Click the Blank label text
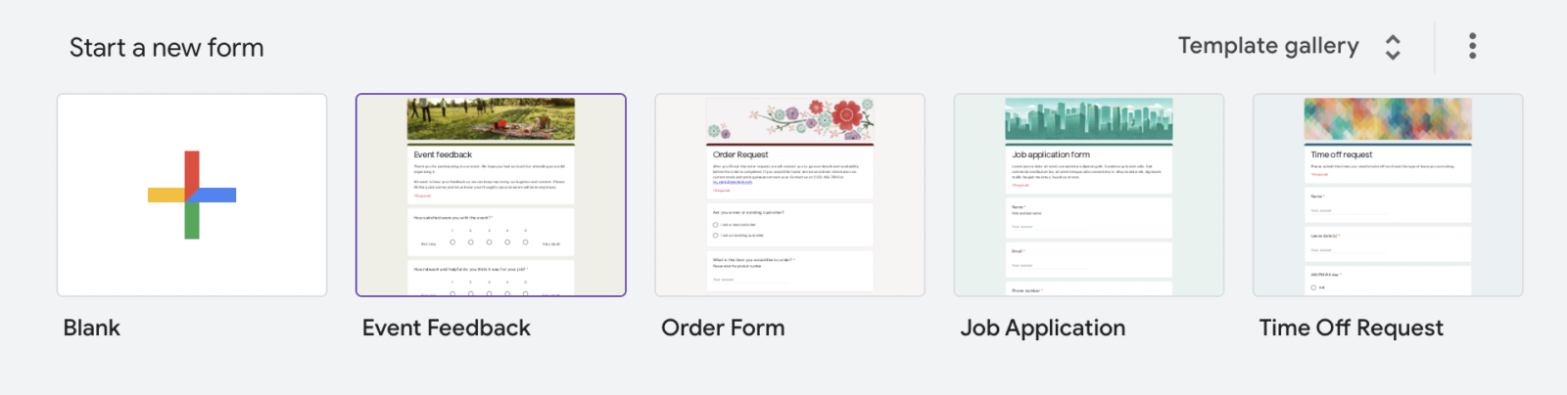This screenshot has width=1567, height=395. point(92,329)
